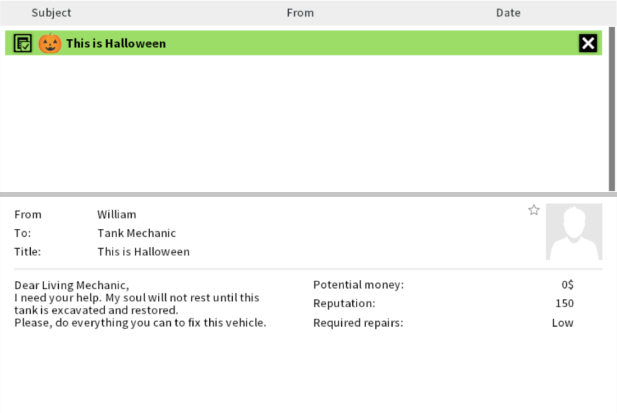Click the recipient name Tank Mechanic
The height and width of the screenshot is (413, 617).
(136, 233)
